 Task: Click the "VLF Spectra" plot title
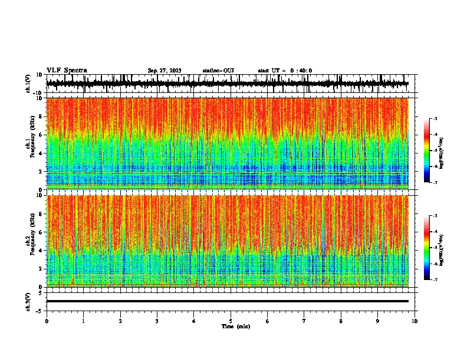67,71
